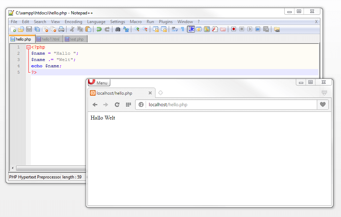Save the current recorded macro icon
341x217 pixels.
tap(266, 29)
